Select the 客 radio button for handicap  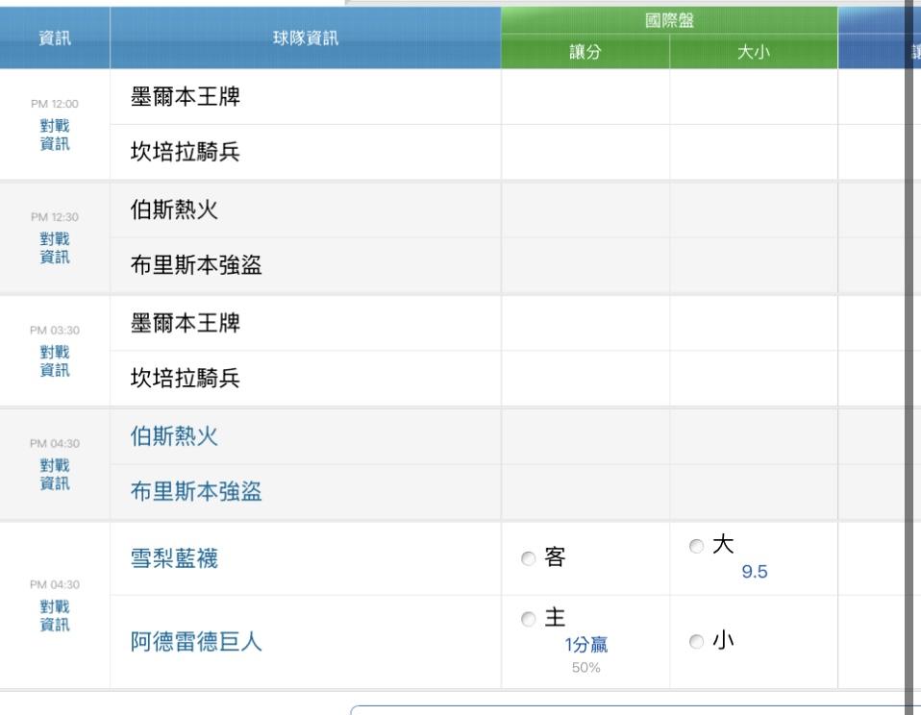527,558
